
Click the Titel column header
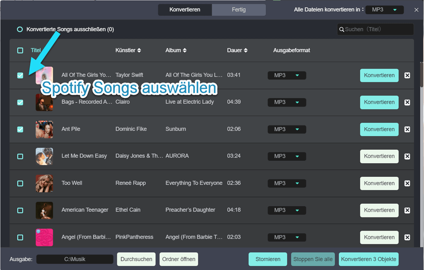(36, 51)
